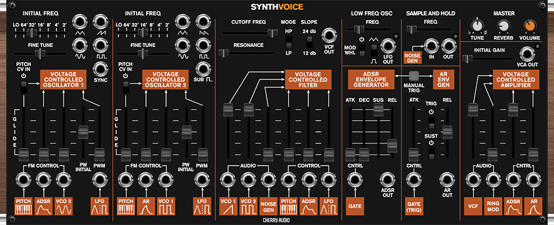Click the amplifier audio jack above VCF
554x225 pixels.
pyautogui.click(x=473, y=180)
